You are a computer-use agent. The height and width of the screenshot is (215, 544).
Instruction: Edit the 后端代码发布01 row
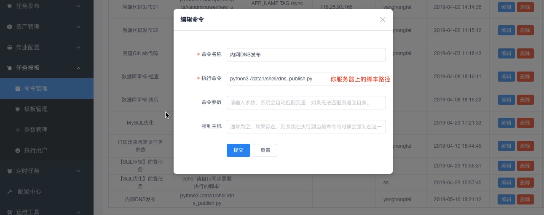(506, 7)
